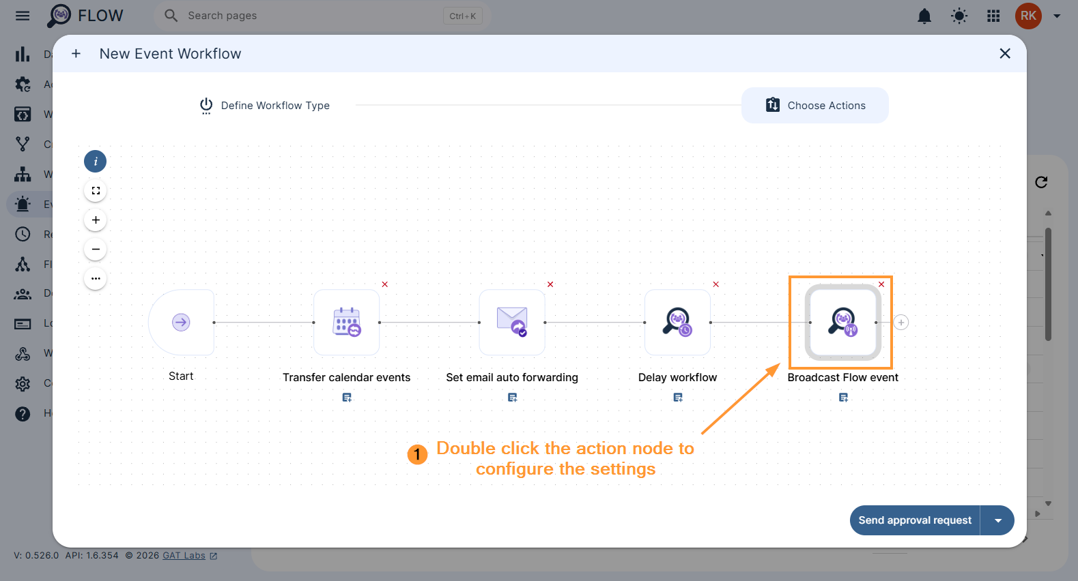Open more canvas options ellipsis

coord(96,279)
